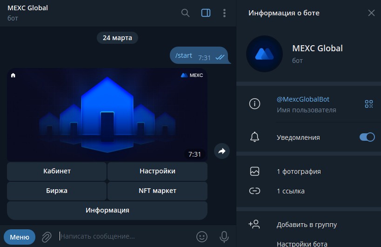381x247 pixels.
Task: Open the chat search magnifier icon
Action: [185, 13]
